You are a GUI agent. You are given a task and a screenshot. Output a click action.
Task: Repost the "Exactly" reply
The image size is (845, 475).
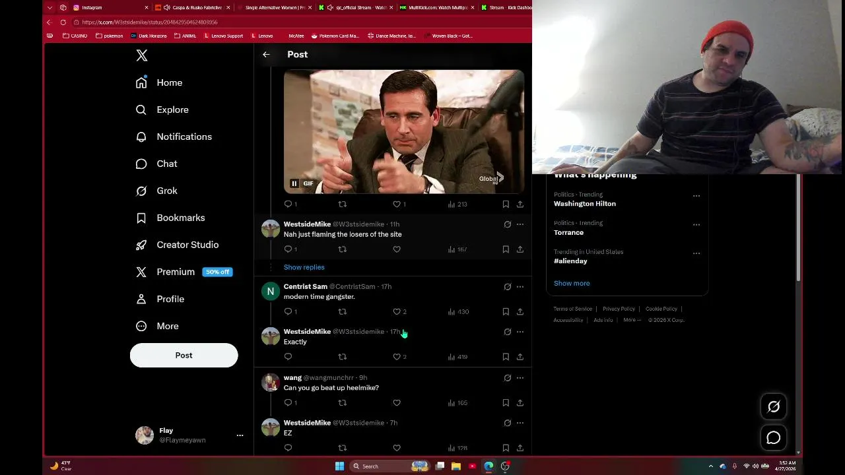click(342, 357)
